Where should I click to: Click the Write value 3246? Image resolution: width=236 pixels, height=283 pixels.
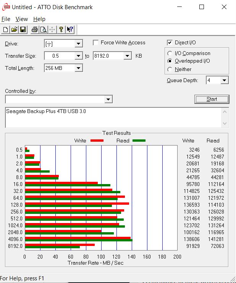coord(194,150)
